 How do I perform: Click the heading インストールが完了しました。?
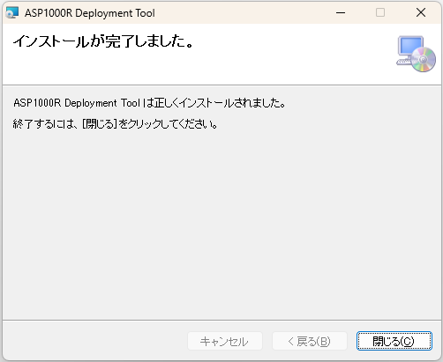(103, 41)
